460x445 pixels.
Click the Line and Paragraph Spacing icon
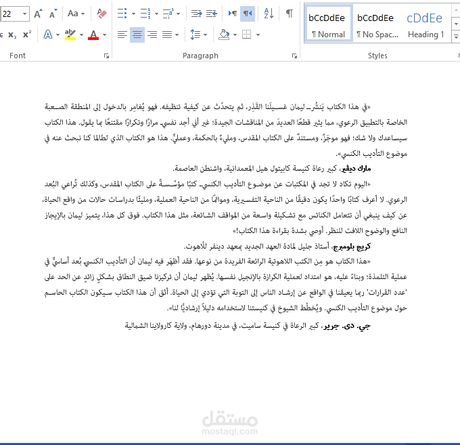click(195, 35)
